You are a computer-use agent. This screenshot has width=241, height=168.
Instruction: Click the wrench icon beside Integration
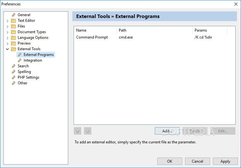[x=20, y=60]
